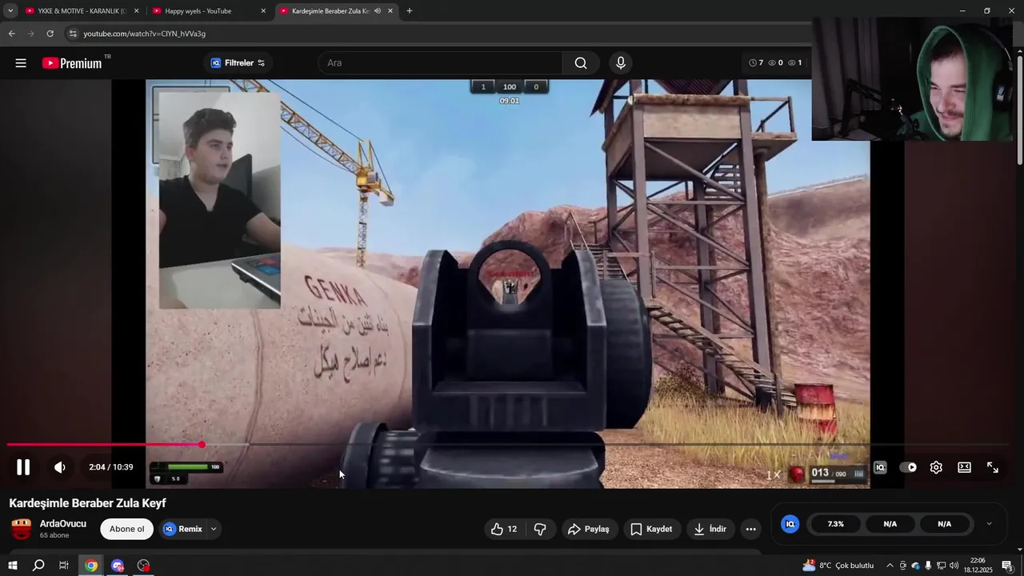Pause the playing video
Viewport: 1024px width, 576px height.
point(23,467)
